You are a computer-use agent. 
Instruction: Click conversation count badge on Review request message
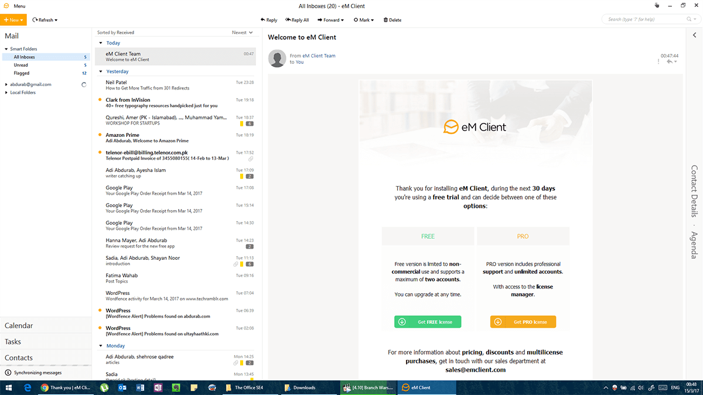tap(250, 246)
